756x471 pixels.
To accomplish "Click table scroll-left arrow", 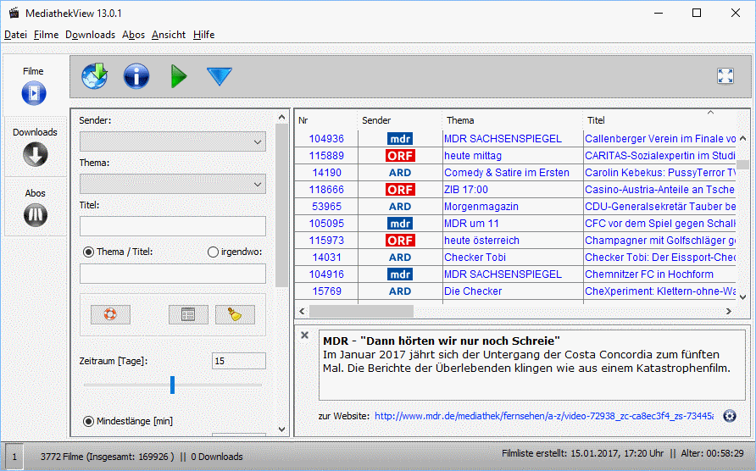I will pyautogui.click(x=302, y=312).
